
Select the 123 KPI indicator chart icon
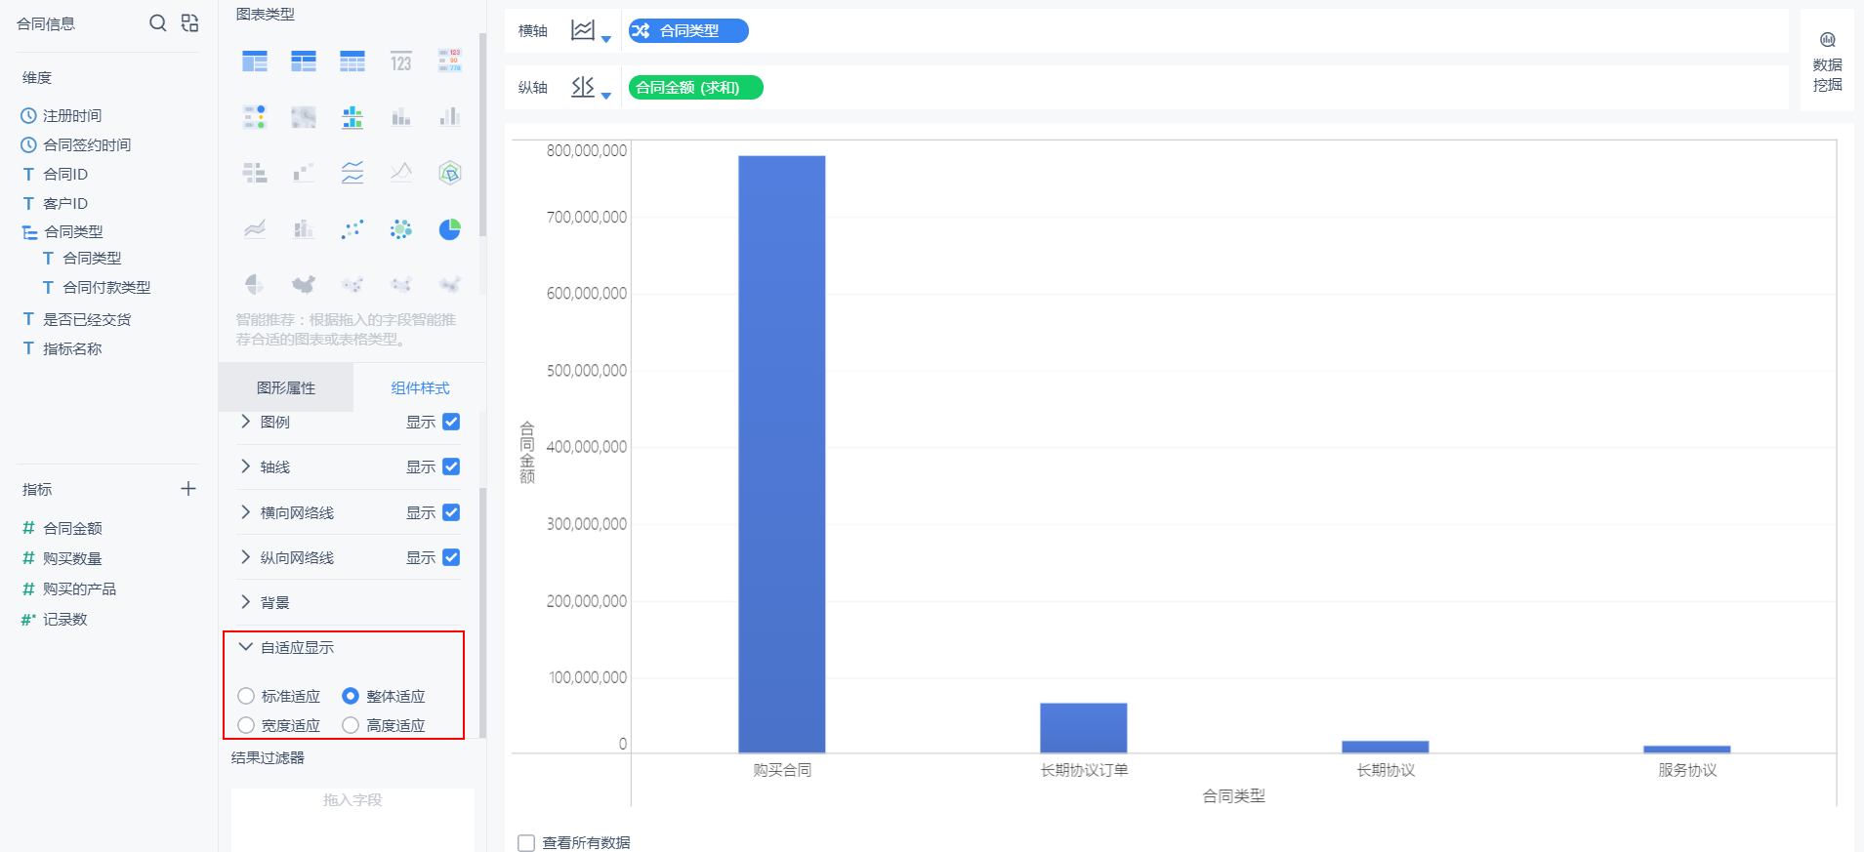(400, 61)
